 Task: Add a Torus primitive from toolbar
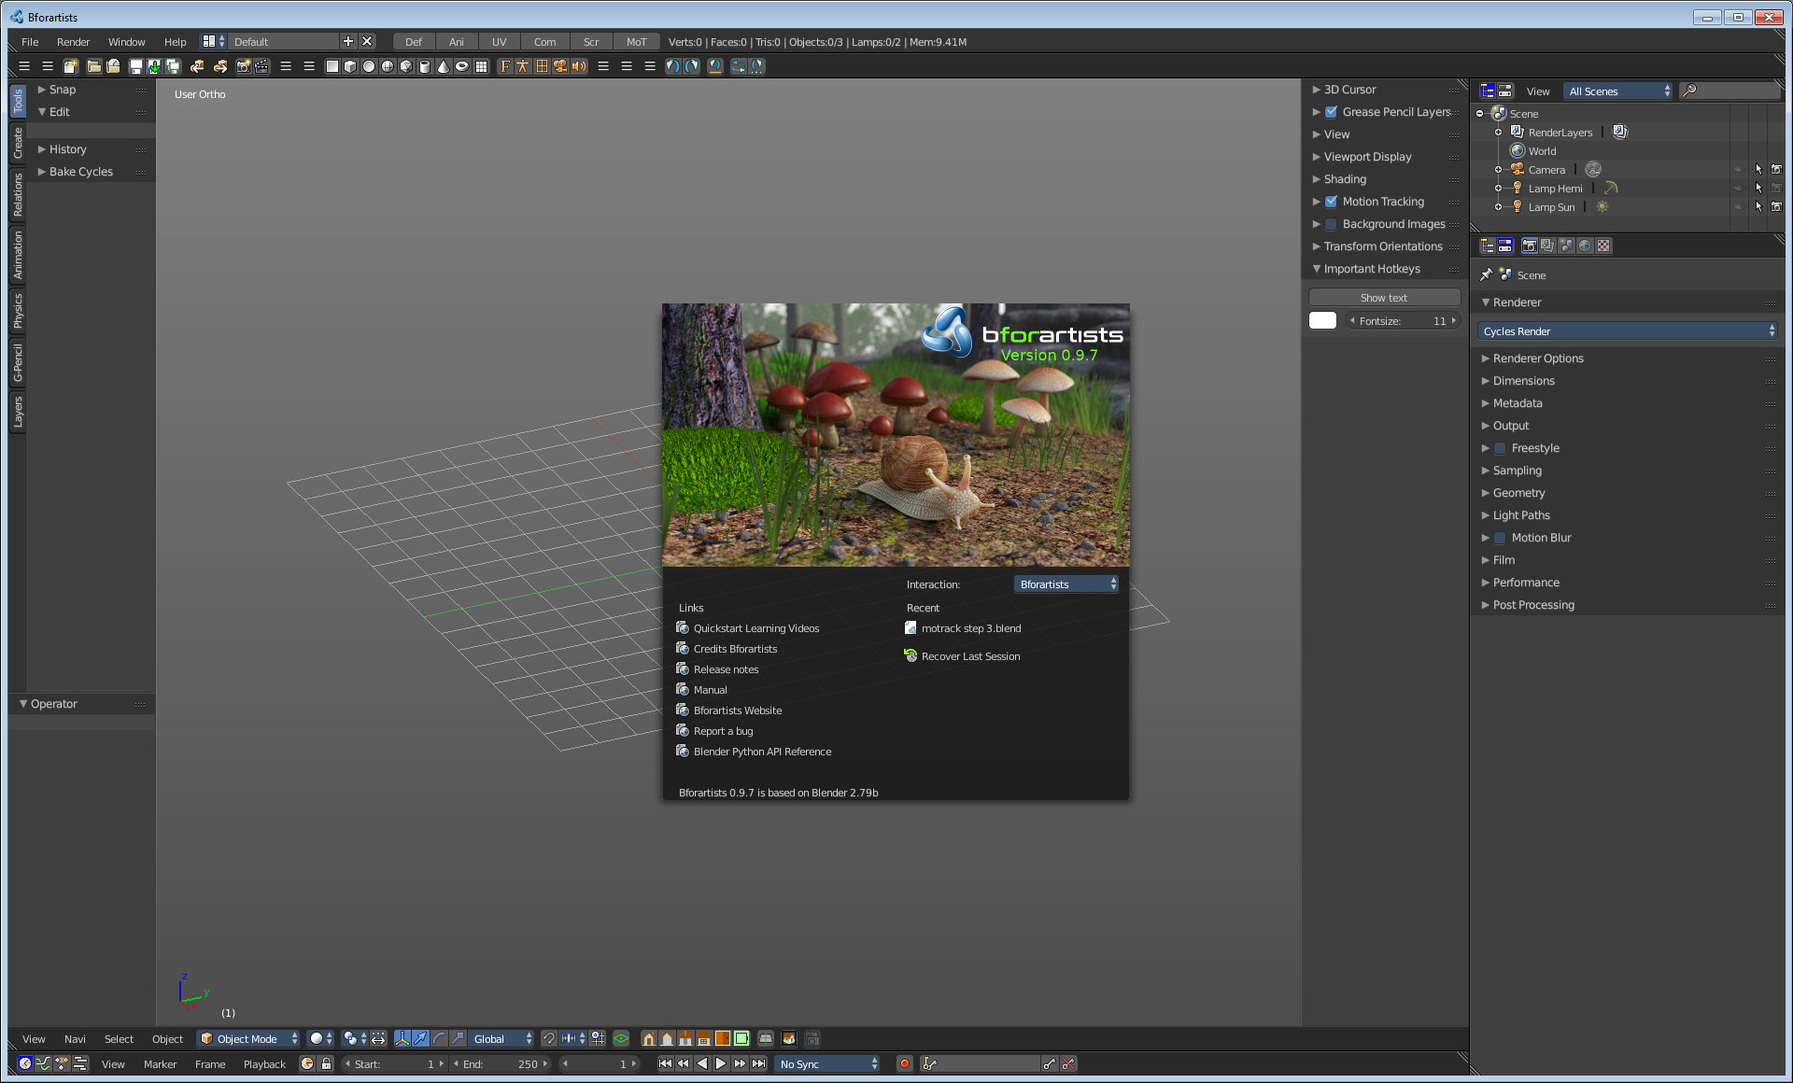[461, 66]
